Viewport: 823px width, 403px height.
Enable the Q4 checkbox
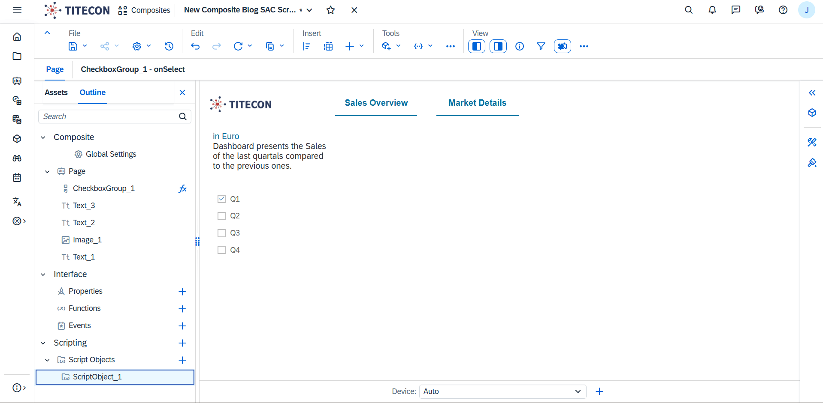[221, 250]
